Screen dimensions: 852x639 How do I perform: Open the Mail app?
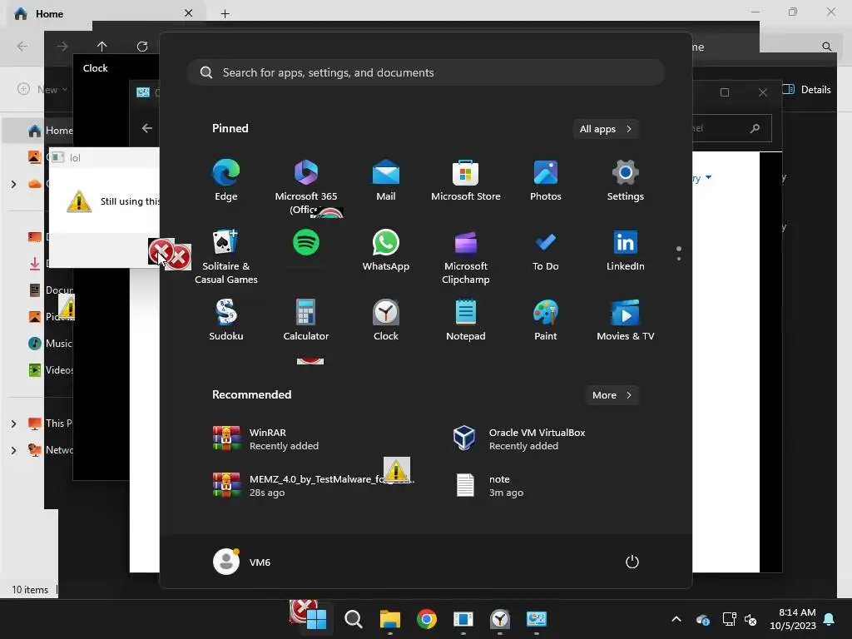(x=386, y=181)
